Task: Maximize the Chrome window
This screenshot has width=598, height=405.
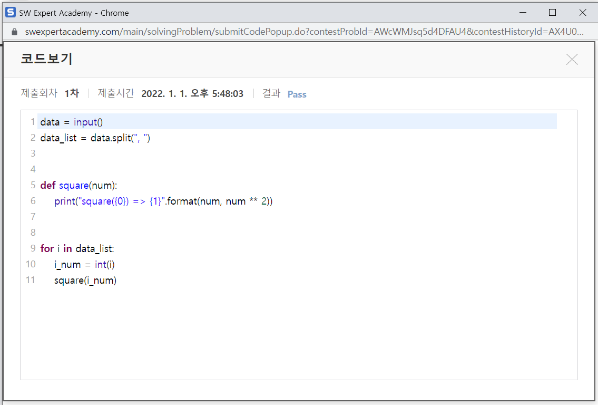Action: (x=552, y=13)
